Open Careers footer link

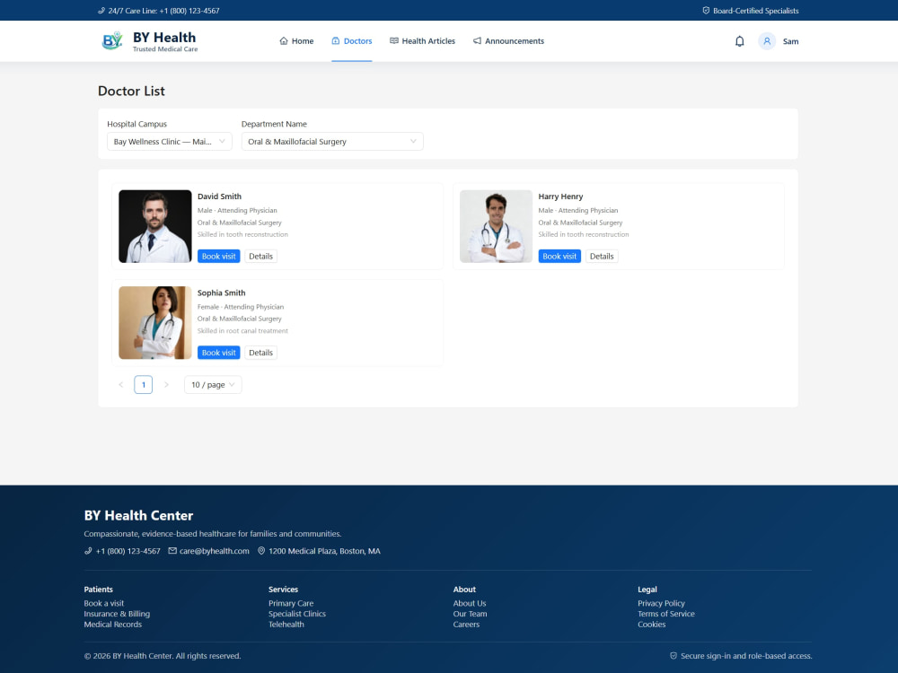(x=466, y=625)
